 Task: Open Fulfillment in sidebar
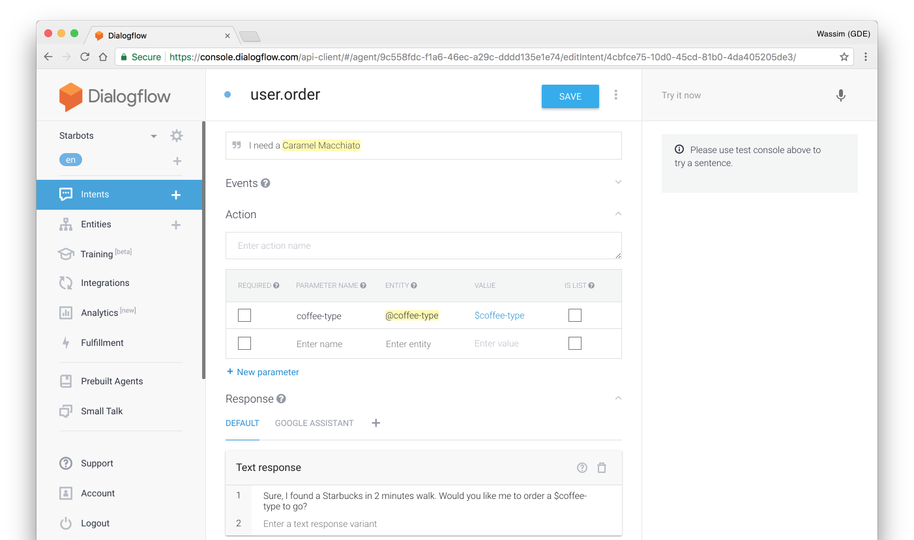[x=102, y=343]
